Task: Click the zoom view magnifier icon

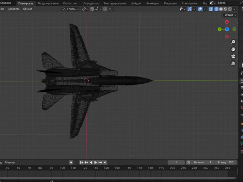Action: click(x=233, y=42)
